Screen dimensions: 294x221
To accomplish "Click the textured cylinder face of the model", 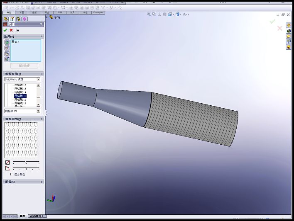I will [x=191, y=119].
